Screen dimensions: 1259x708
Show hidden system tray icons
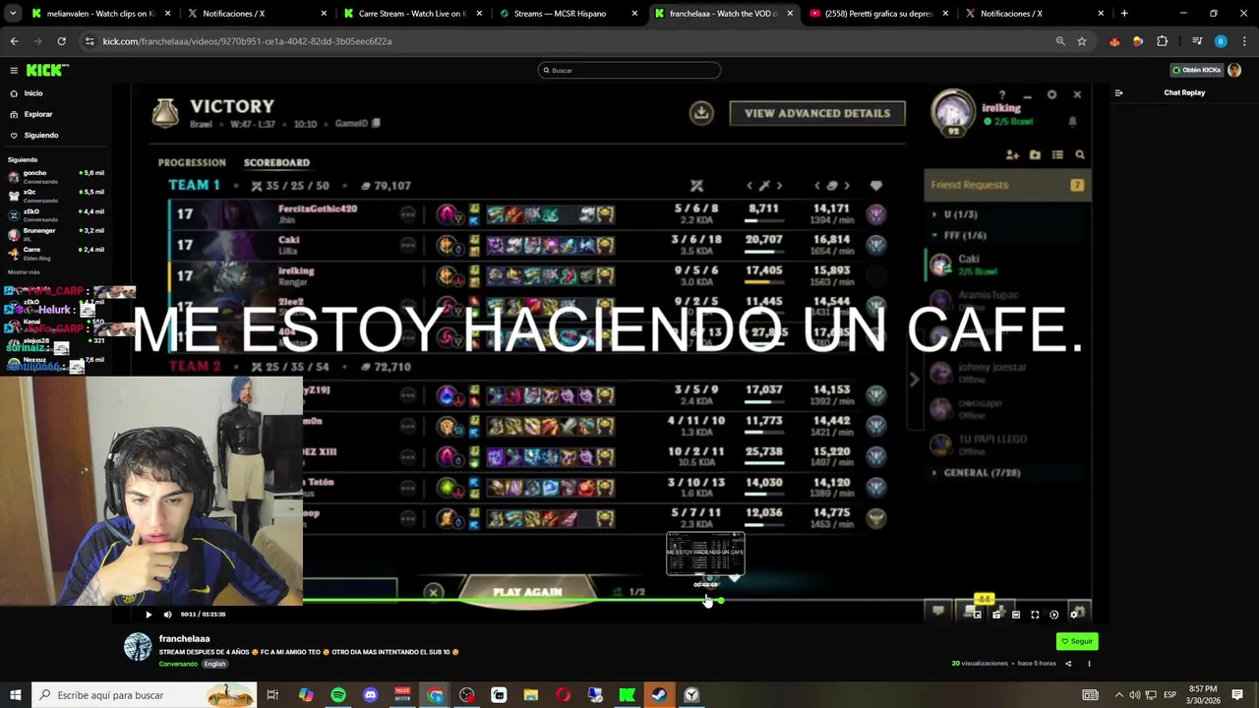(1118, 695)
